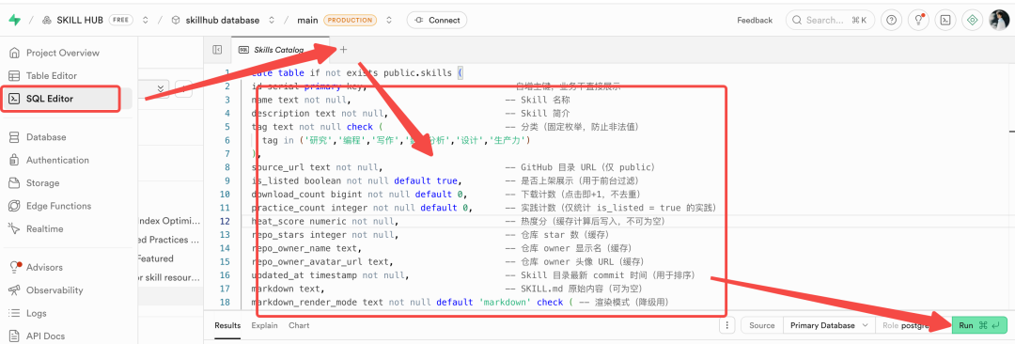The image size is (1015, 344).
Task: Open the Database section
Action: pyautogui.click(x=46, y=137)
